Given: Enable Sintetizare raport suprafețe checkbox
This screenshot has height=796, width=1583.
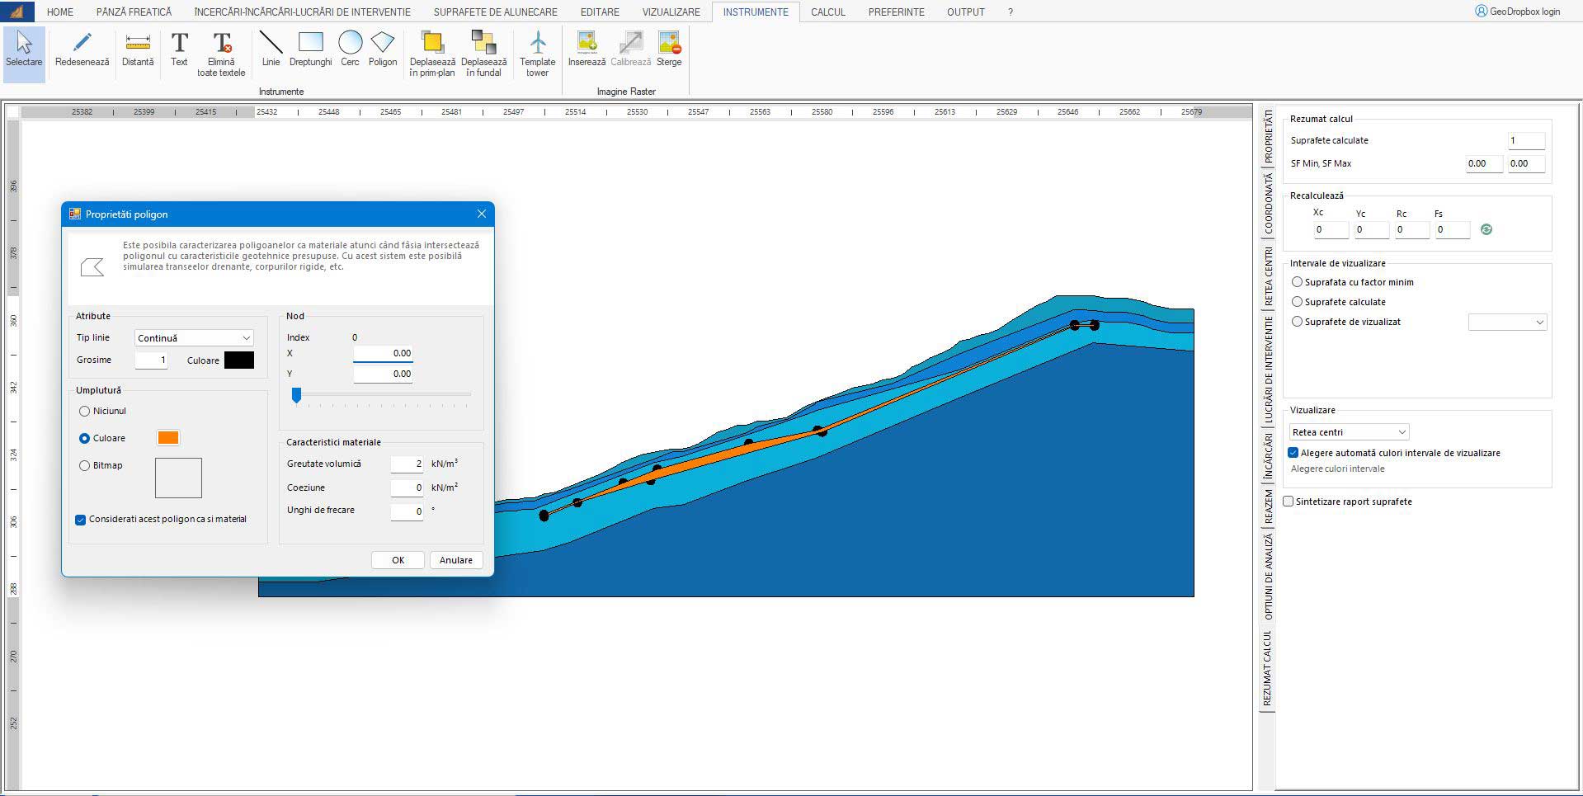Looking at the screenshot, I should pyautogui.click(x=1289, y=502).
